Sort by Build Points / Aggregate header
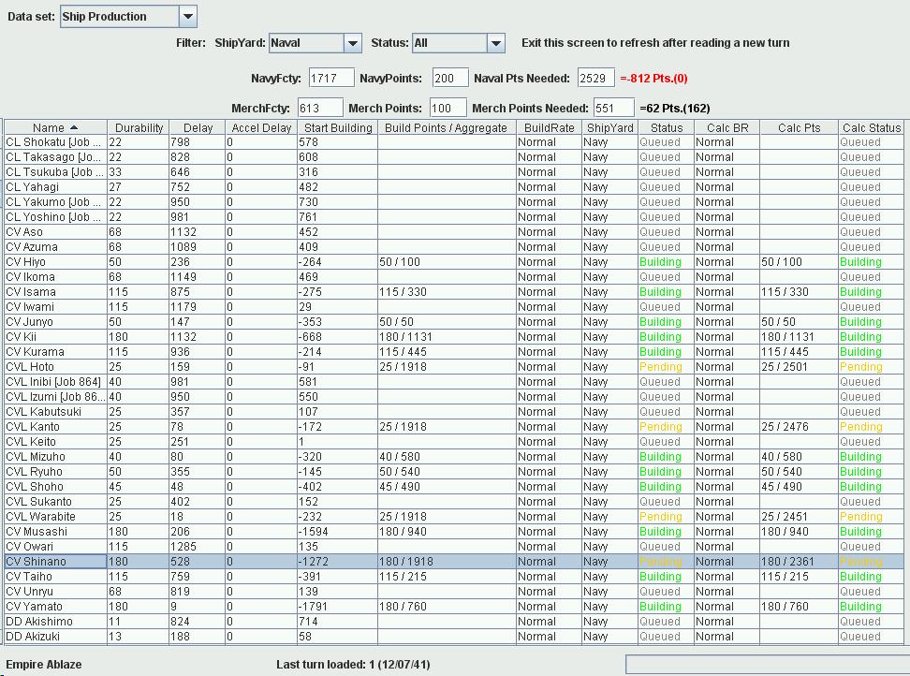Screen dimensions: 910x676 [x=447, y=127]
